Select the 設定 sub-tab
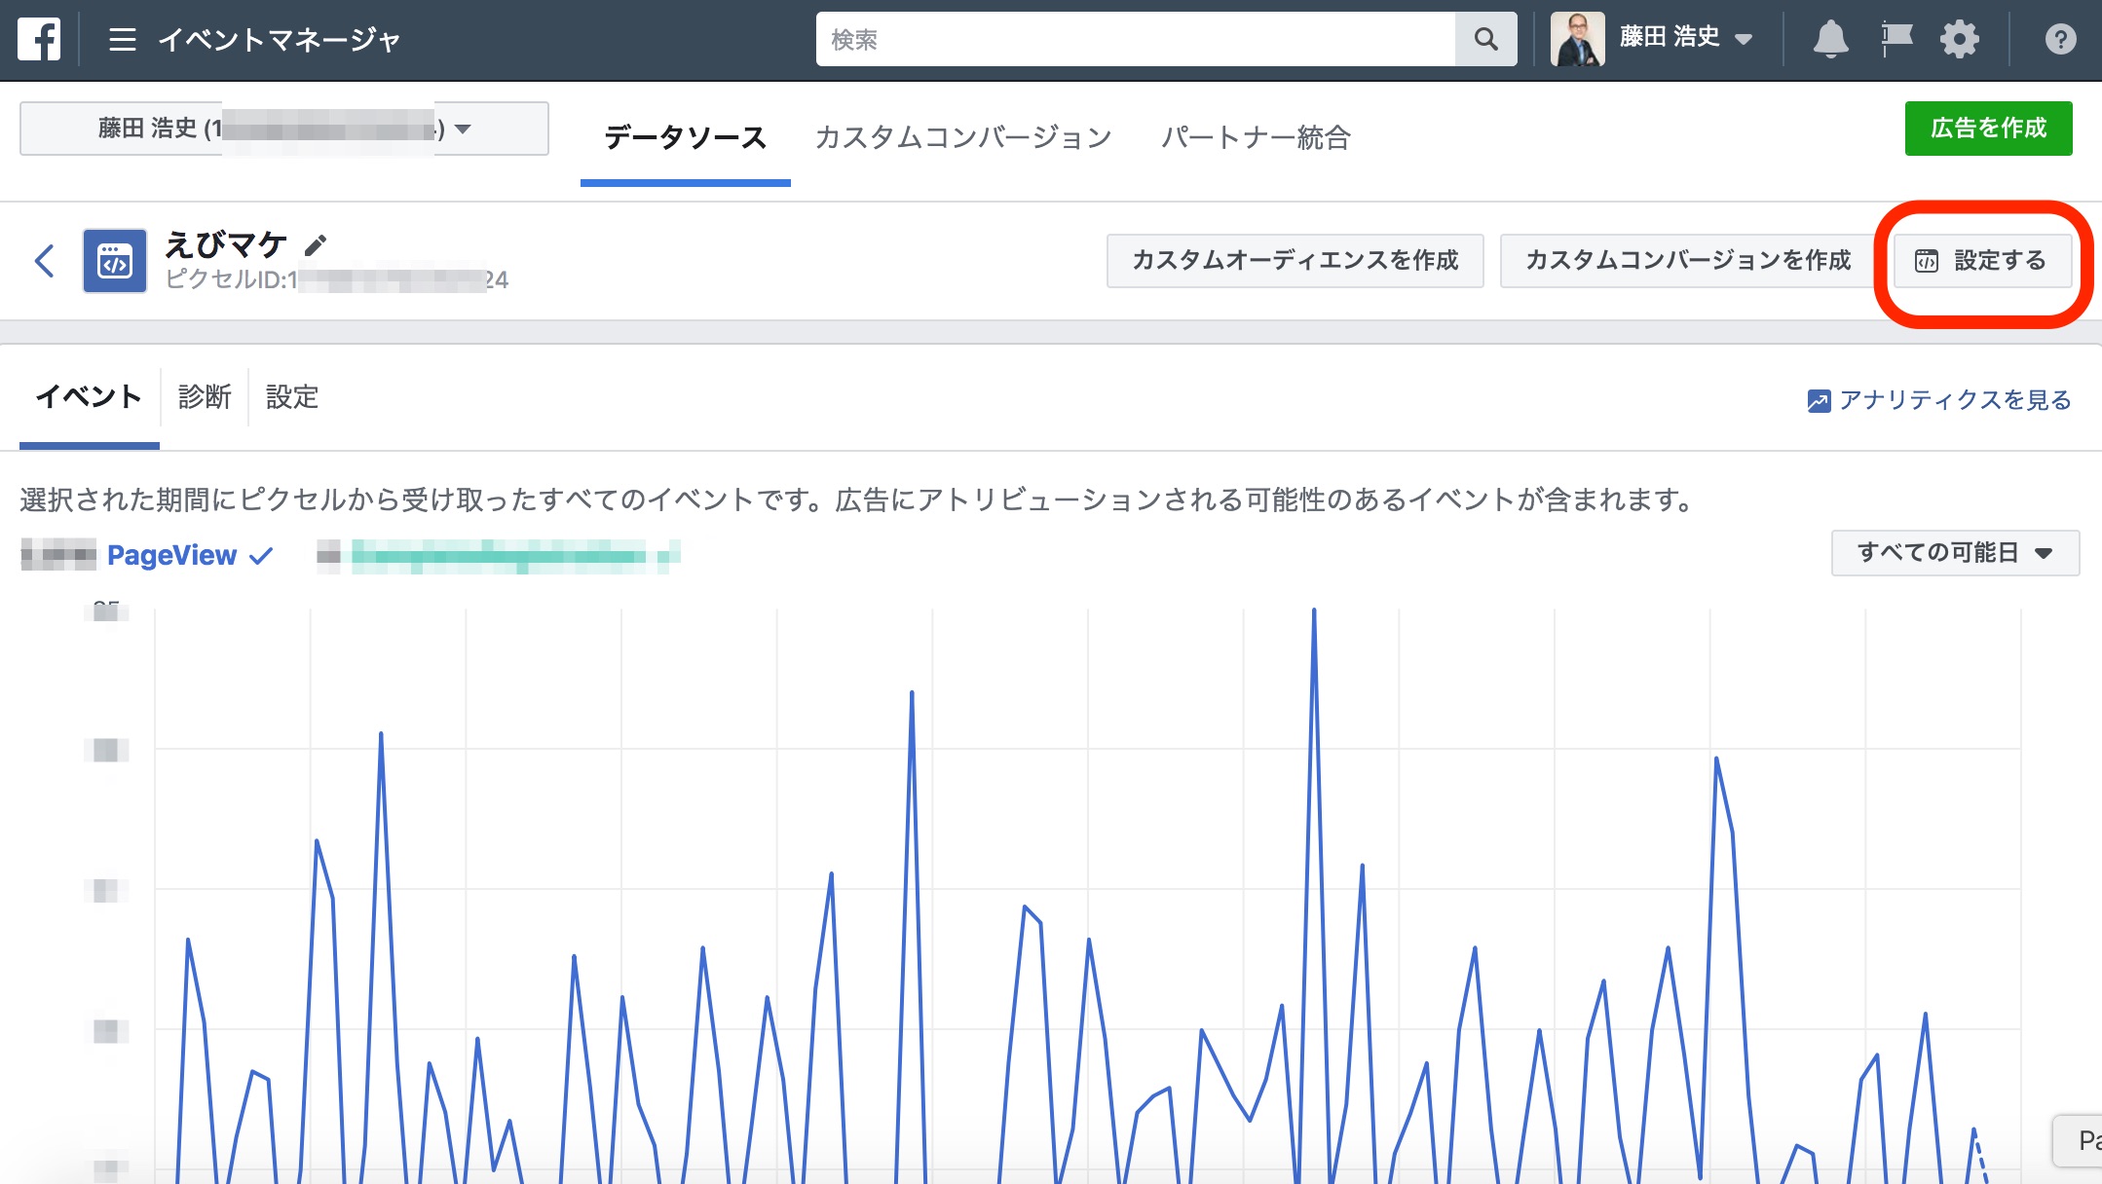 click(x=292, y=397)
